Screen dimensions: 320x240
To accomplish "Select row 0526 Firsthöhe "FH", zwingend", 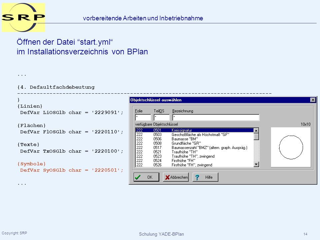I will pos(194,165).
